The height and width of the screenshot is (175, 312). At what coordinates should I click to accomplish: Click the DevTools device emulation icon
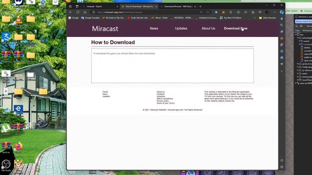coord(301,26)
